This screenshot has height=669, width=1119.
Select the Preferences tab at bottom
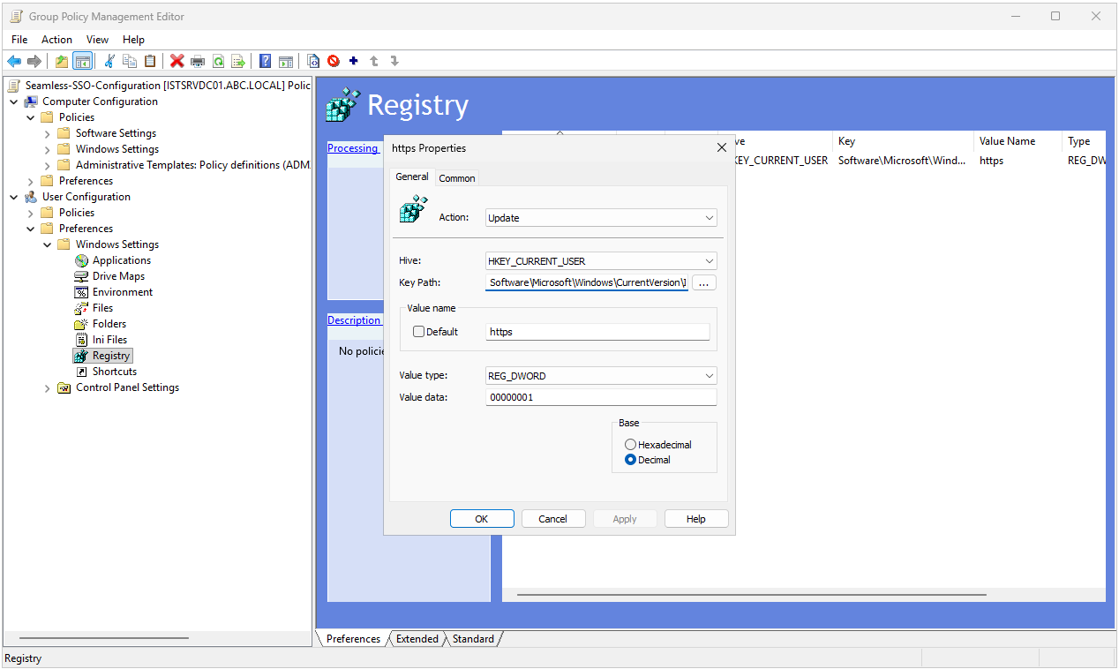[353, 639]
